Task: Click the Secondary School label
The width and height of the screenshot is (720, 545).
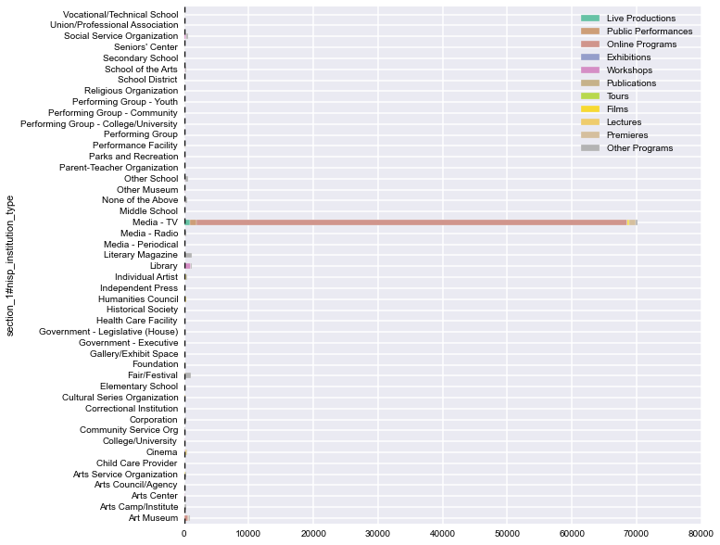Action: coord(140,58)
